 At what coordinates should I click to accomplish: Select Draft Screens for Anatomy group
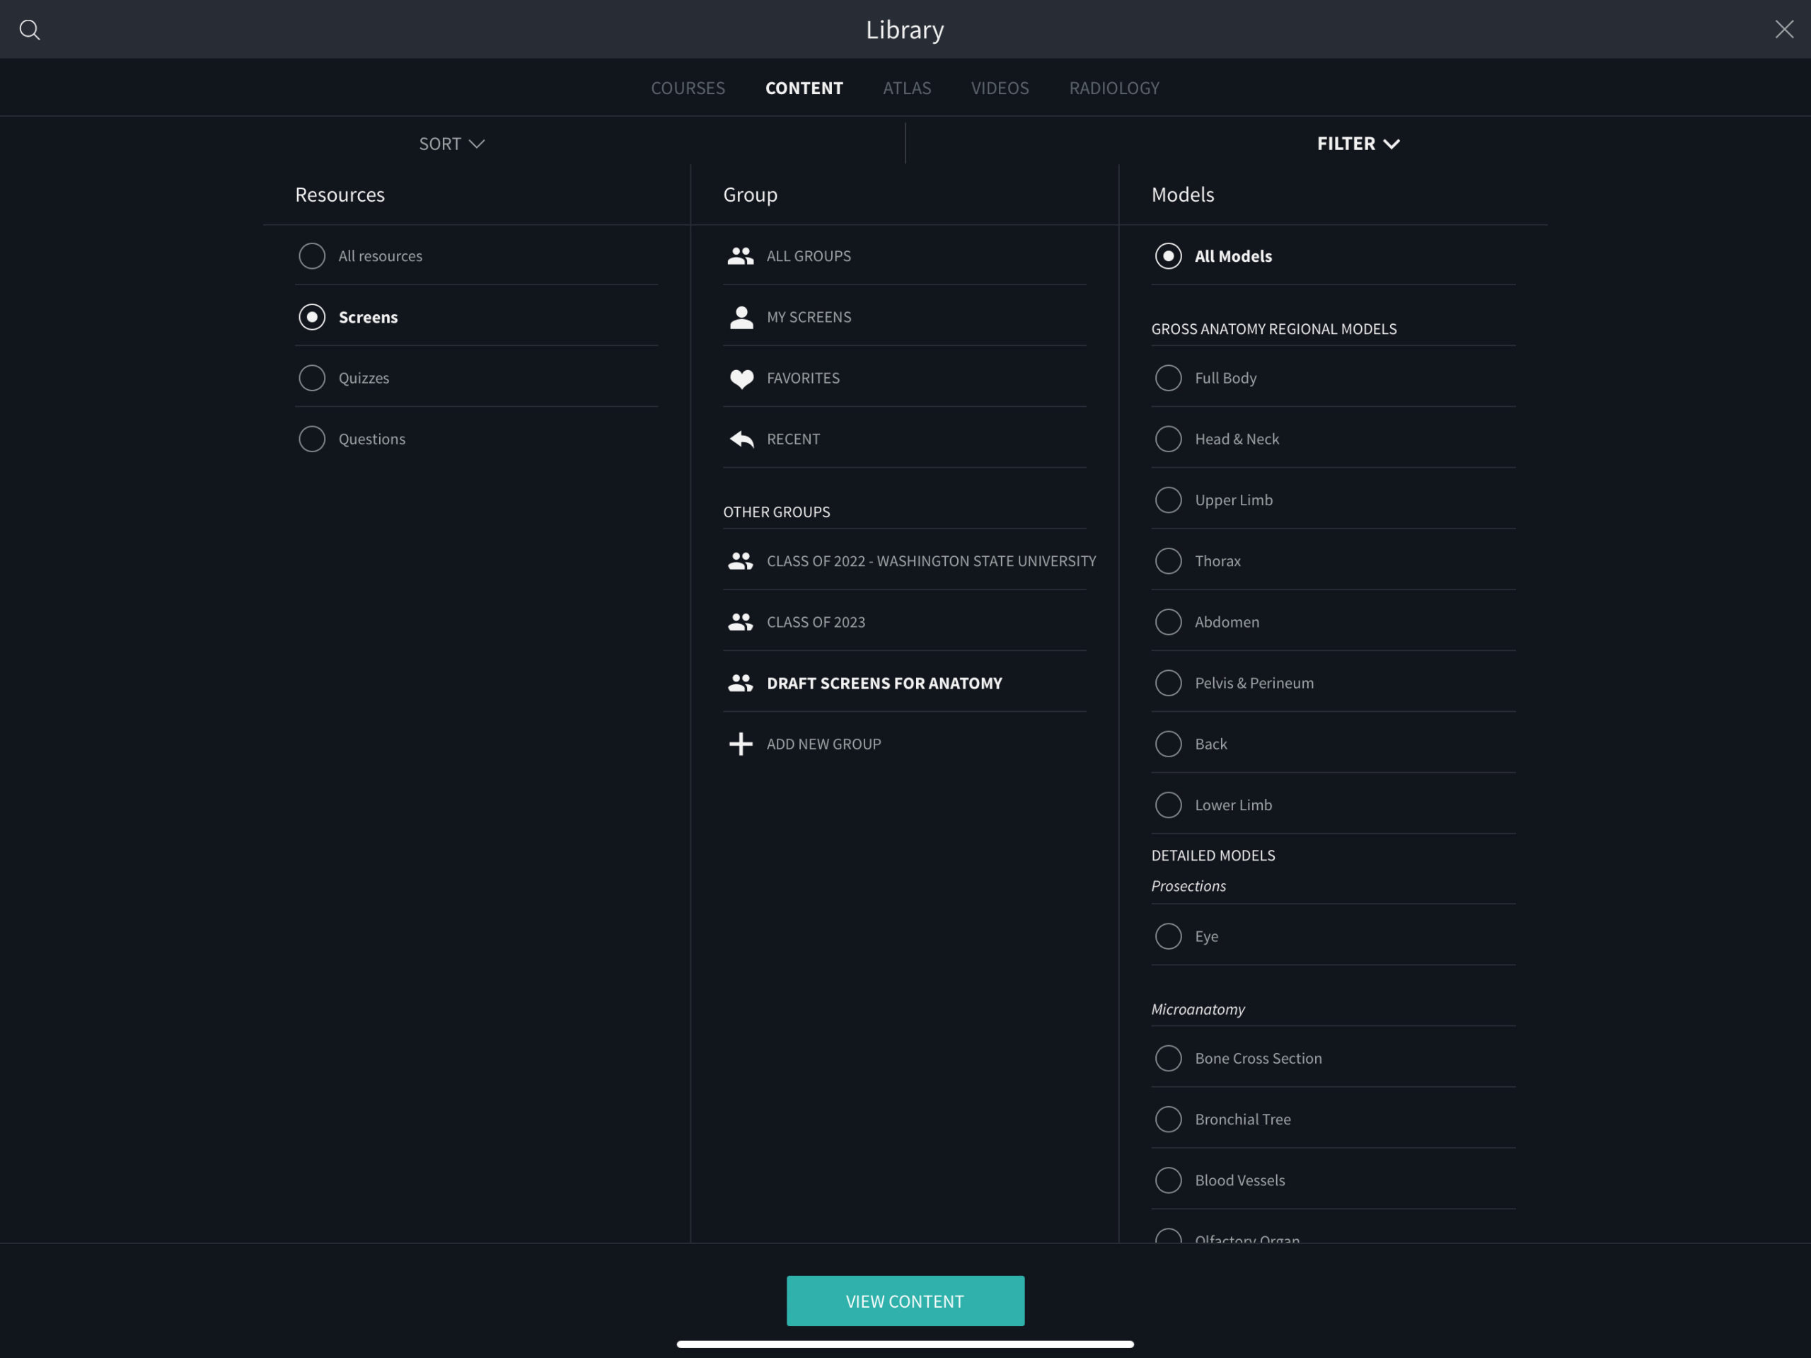(904, 683)
